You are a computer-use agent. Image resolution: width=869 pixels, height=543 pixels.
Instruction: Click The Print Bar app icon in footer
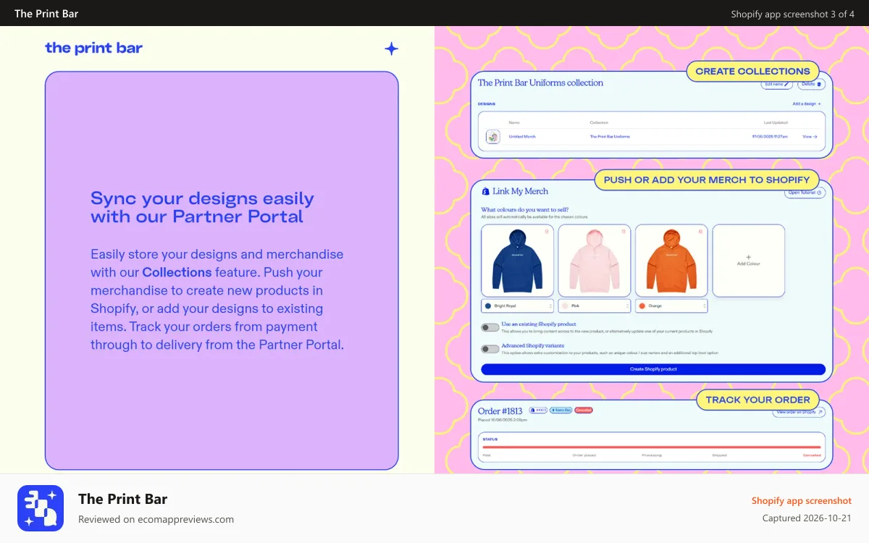click(41, 508)
